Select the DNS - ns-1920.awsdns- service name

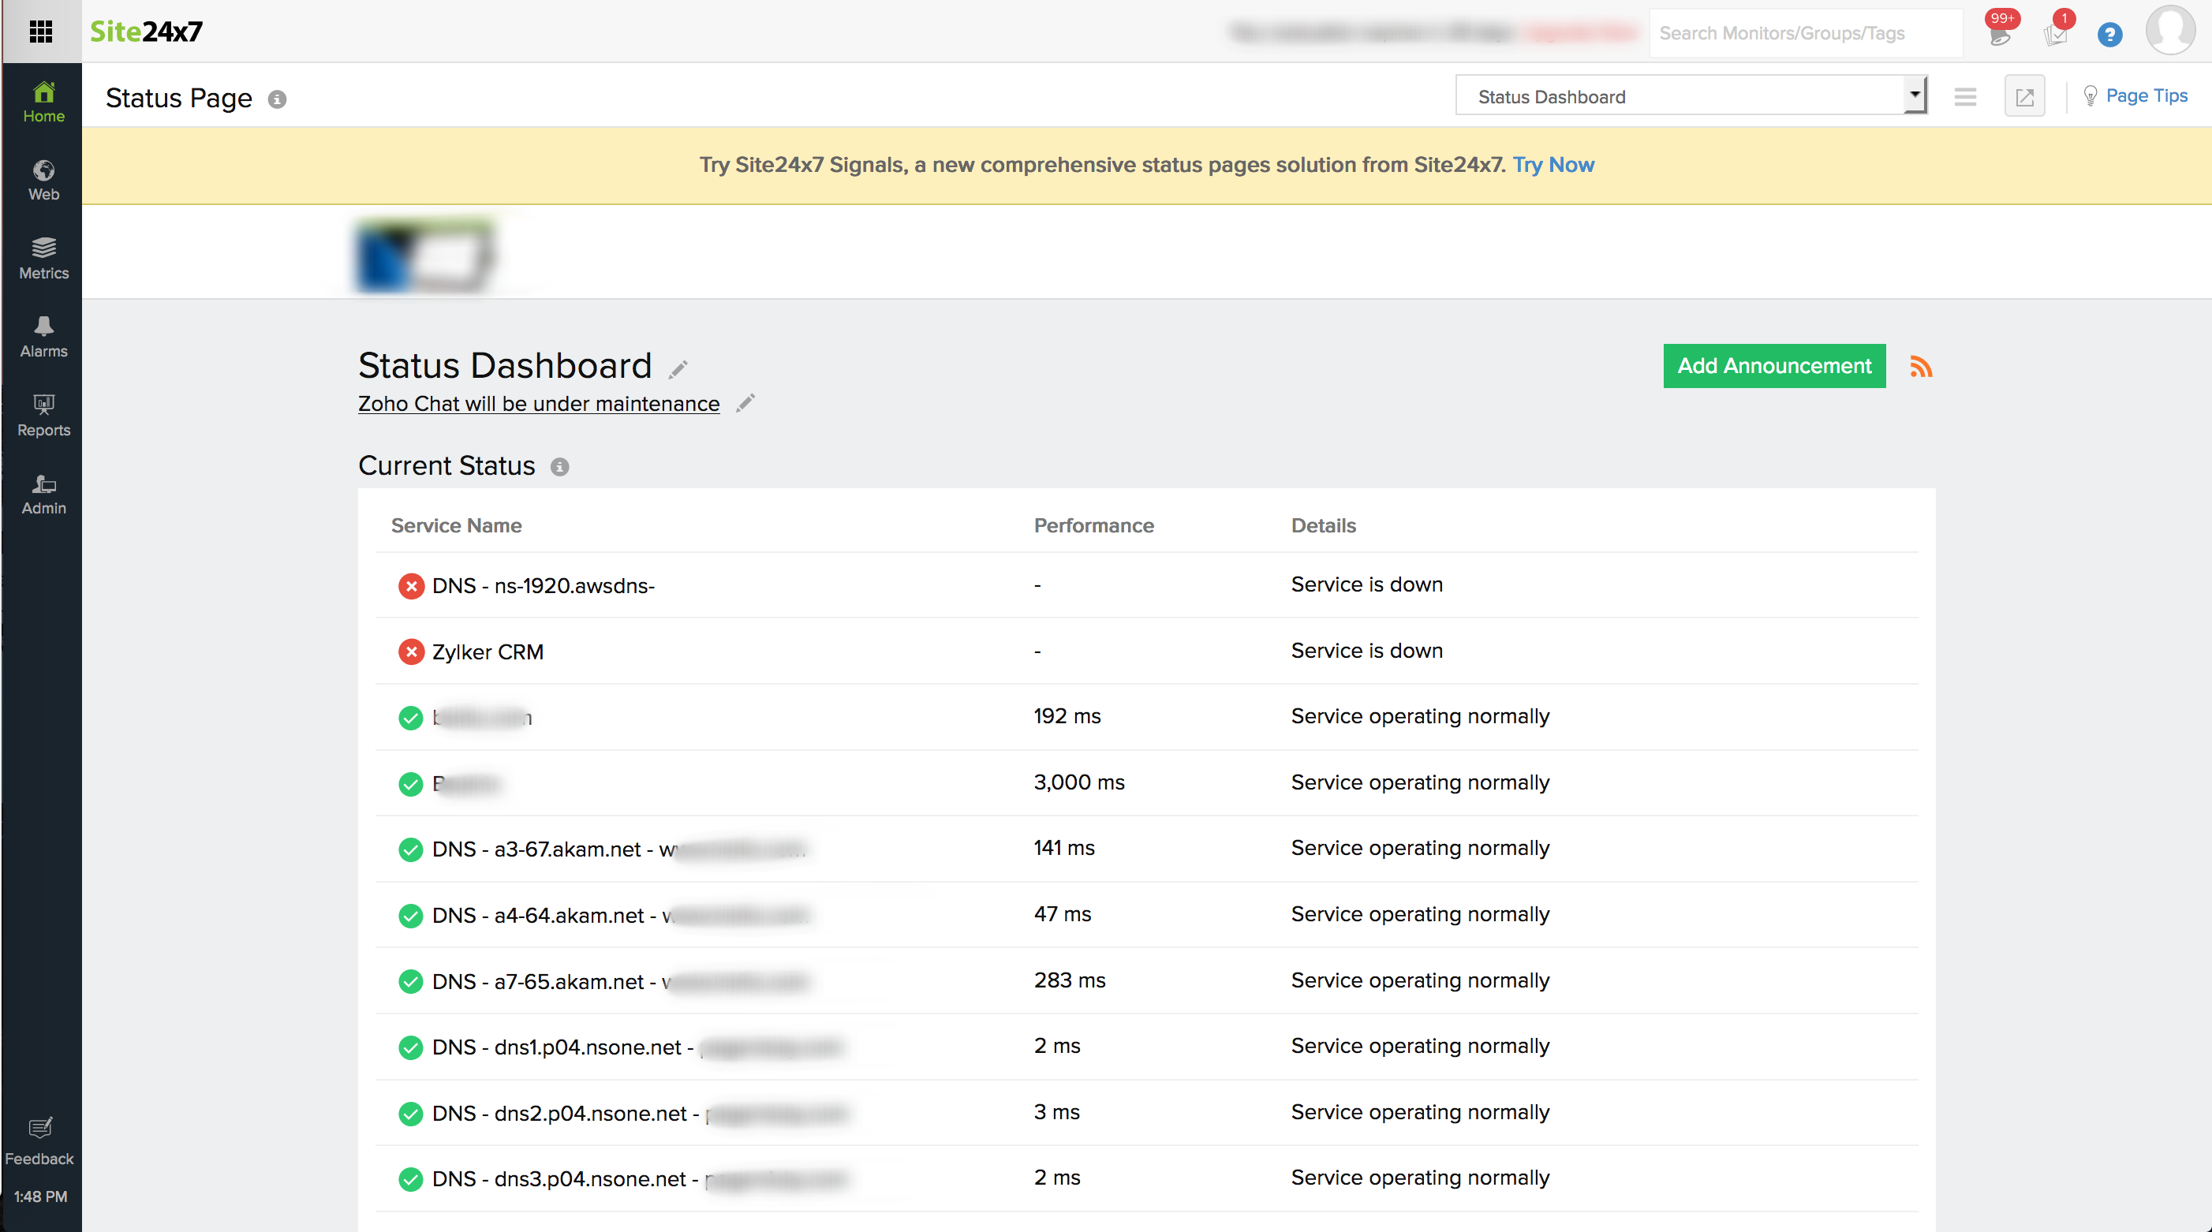[544, 585]
